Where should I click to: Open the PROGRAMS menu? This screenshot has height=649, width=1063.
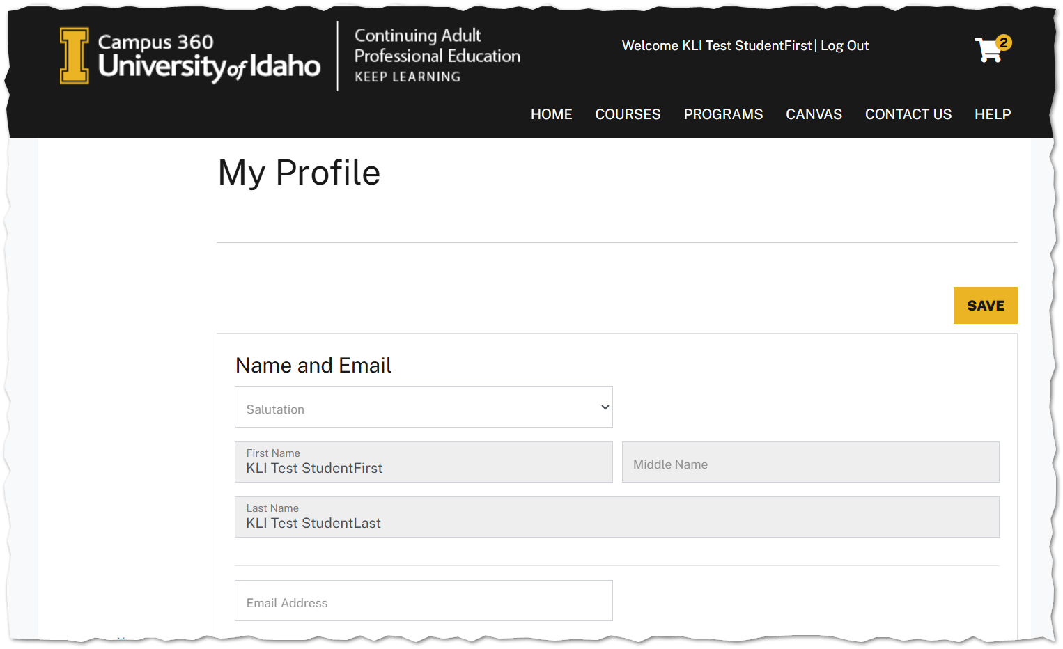723,114
